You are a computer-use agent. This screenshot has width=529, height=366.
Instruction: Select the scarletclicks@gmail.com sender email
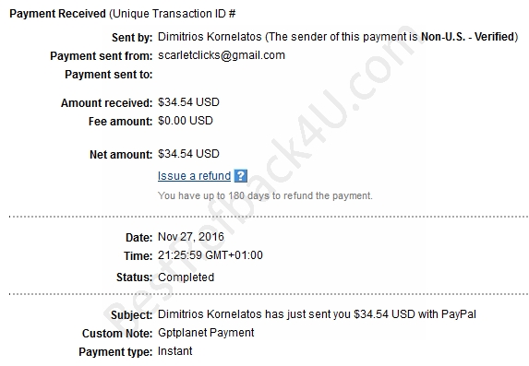(222, 55)
